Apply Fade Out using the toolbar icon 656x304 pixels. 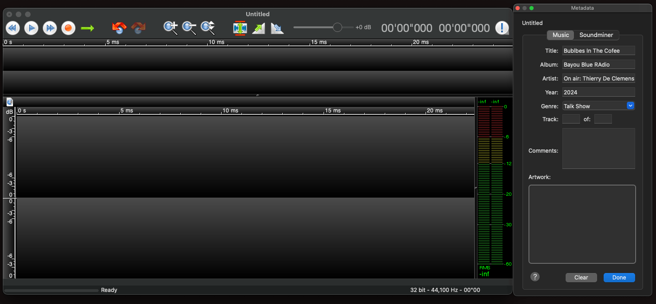[x=277, y=28]
